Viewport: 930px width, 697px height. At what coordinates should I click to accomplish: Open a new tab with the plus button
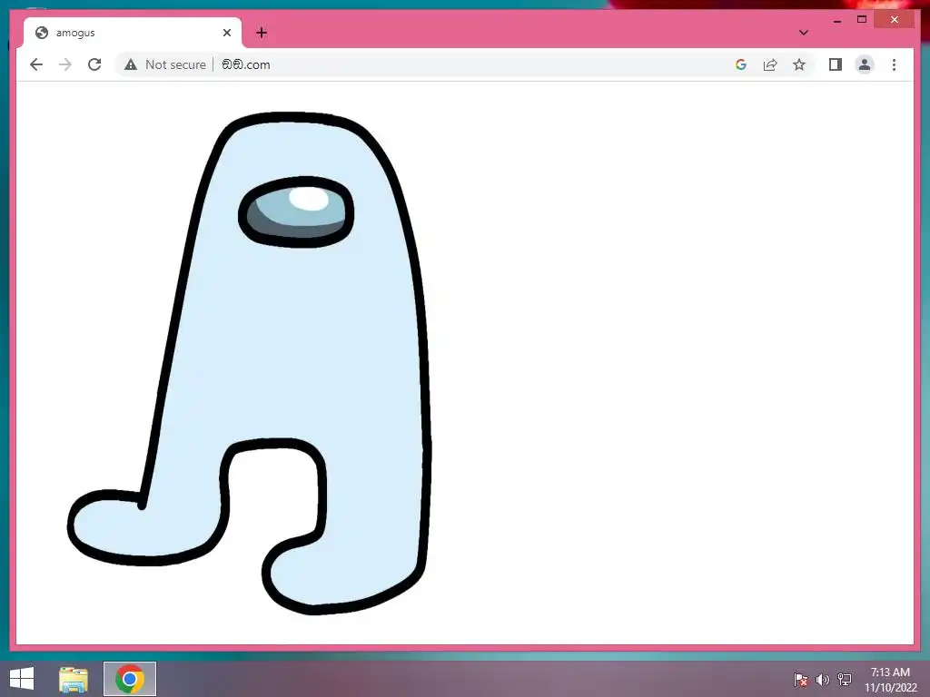262,33
